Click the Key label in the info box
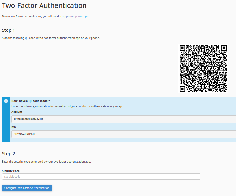Screen dimensions: 236x196 14,127
